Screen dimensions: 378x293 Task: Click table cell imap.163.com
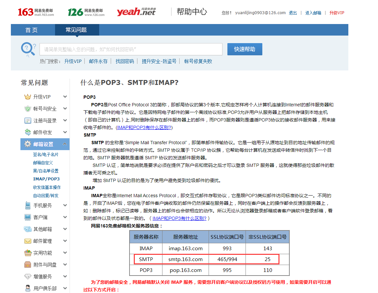coord(186,249)
